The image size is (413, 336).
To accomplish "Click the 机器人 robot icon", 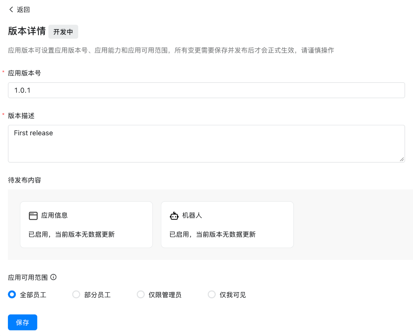I will point(174,216).
